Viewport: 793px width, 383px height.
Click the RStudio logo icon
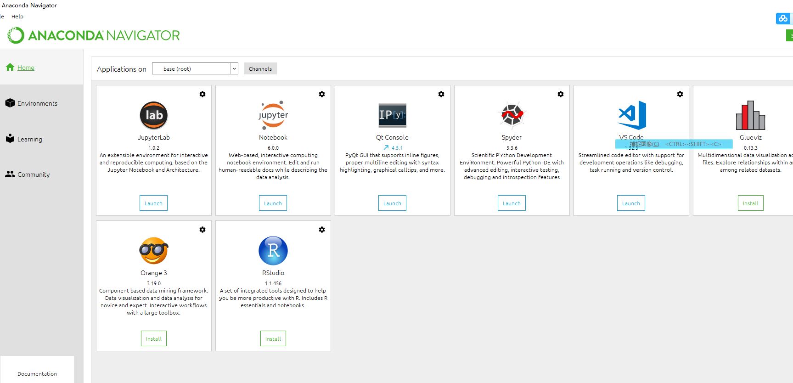pos(273,251)
